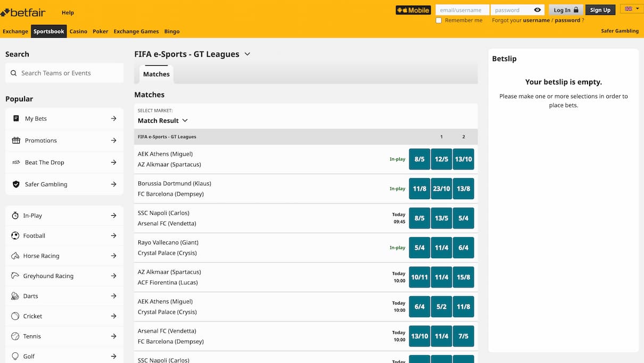Click the Search Teams or Events field
Screen dimensions: 644x363
tap(69, 73)
